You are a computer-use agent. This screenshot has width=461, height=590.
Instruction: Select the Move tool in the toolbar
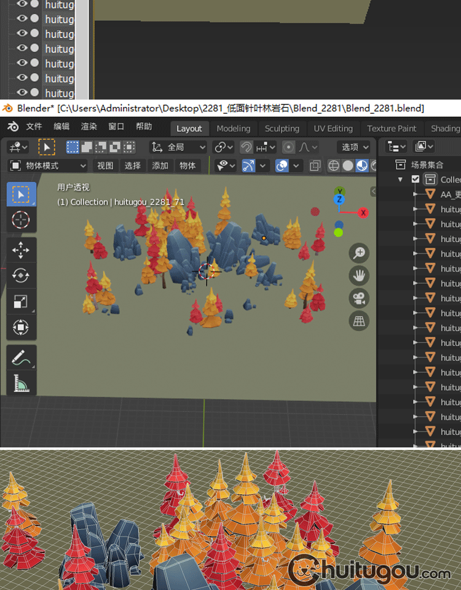click(x=21, y=250)
